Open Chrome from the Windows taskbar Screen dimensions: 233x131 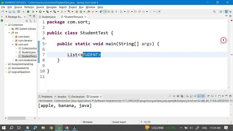pyautogui.click(x=51, y=128)
